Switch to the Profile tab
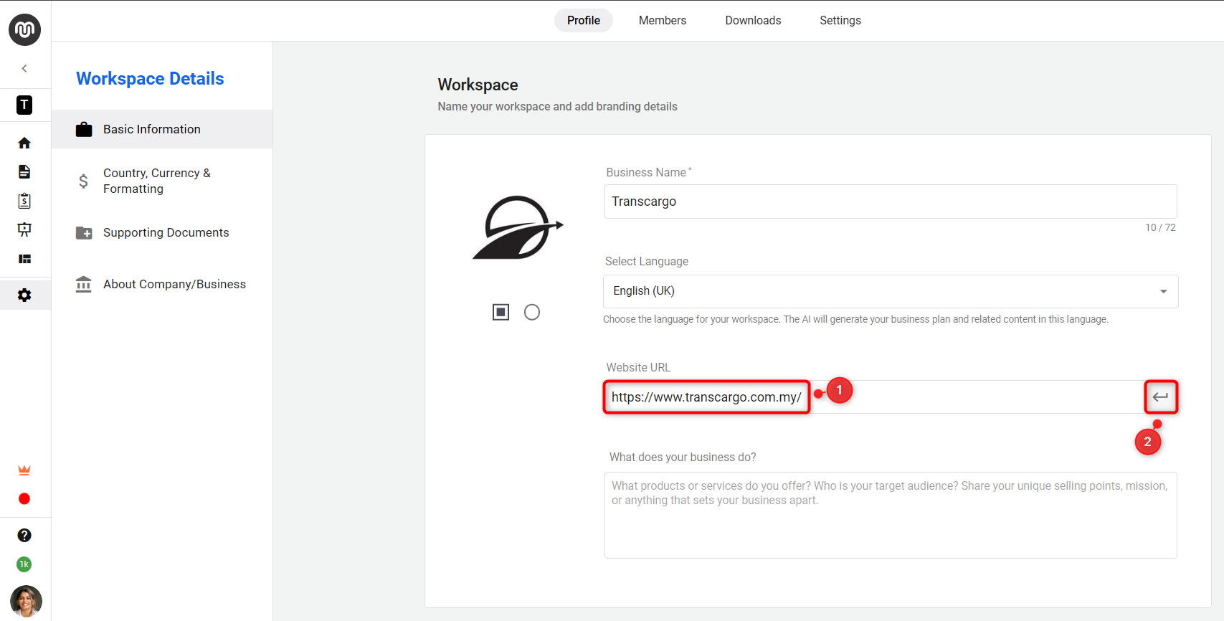The height and width of the screenshot is (621, 1224). (584, 20)
